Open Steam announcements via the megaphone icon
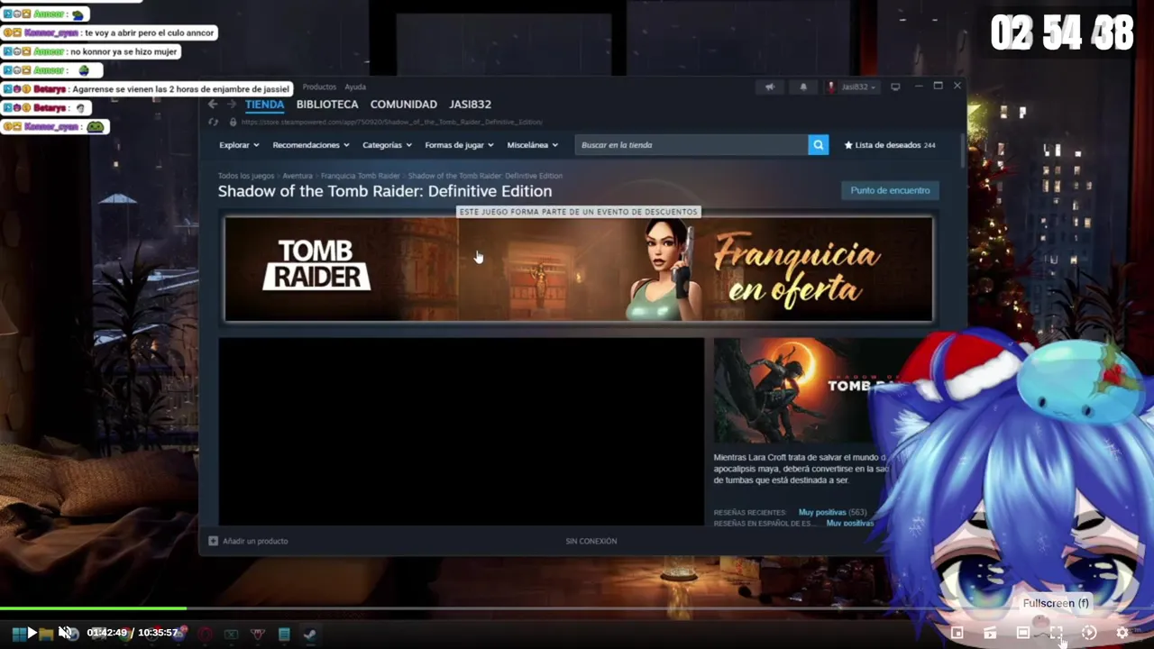 pyautogui.click(x=770, y=87)
